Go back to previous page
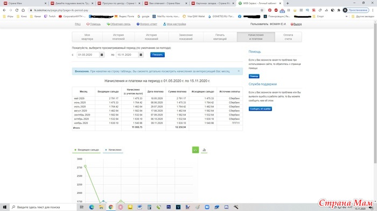Screen dimensions: 377x211 tap(4, 10)
